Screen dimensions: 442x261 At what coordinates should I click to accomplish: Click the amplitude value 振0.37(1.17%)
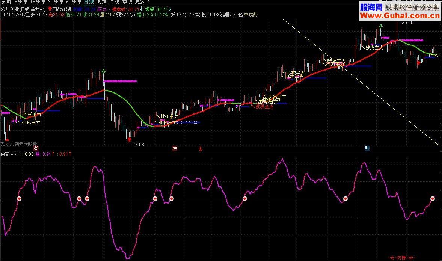[186, 14]
